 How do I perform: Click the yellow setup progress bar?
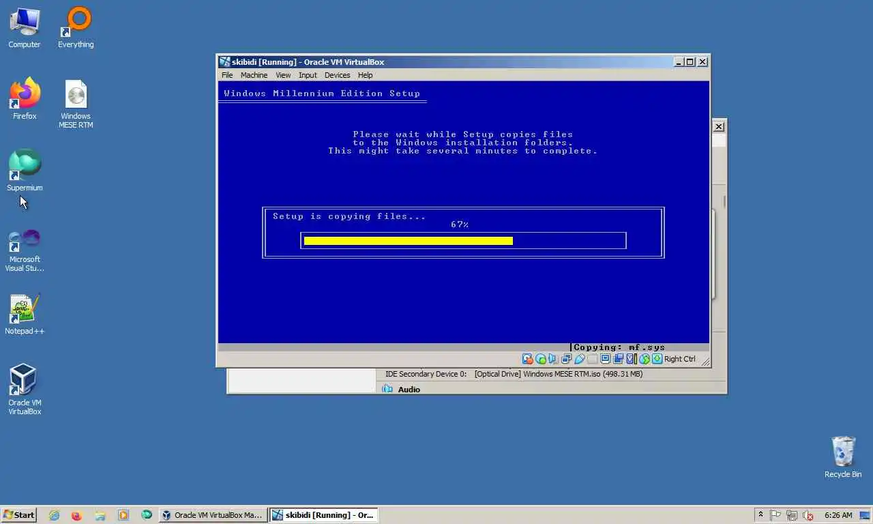pos(408,240)
